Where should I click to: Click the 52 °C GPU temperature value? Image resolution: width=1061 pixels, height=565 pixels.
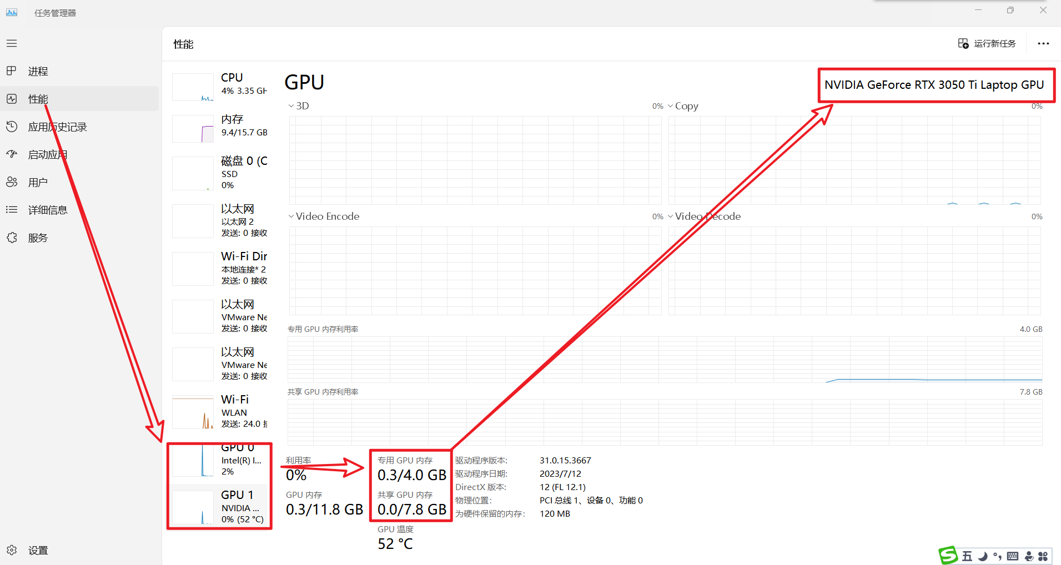coord(395,544)
